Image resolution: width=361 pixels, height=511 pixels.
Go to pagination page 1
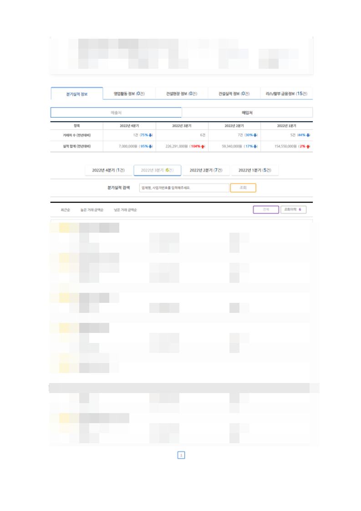pyautogui.click(x=181, y=455)
